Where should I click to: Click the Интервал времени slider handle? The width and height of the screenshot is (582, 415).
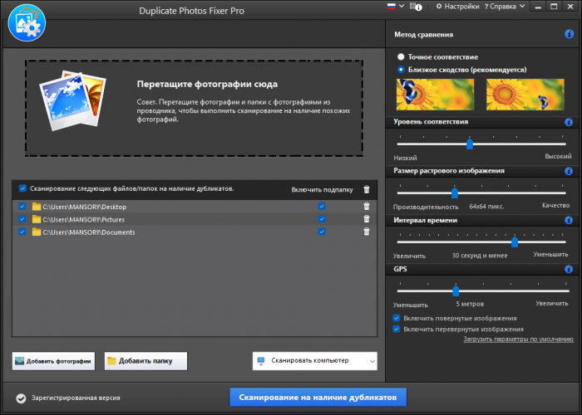point(515,242)
